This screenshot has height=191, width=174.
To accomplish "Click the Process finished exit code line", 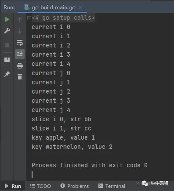I will pos(90,165).
